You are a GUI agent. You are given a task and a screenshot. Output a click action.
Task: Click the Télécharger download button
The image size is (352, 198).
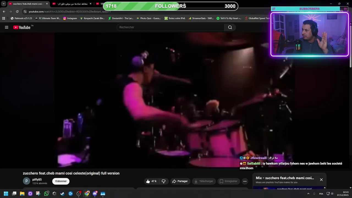[x=204, y=181]
